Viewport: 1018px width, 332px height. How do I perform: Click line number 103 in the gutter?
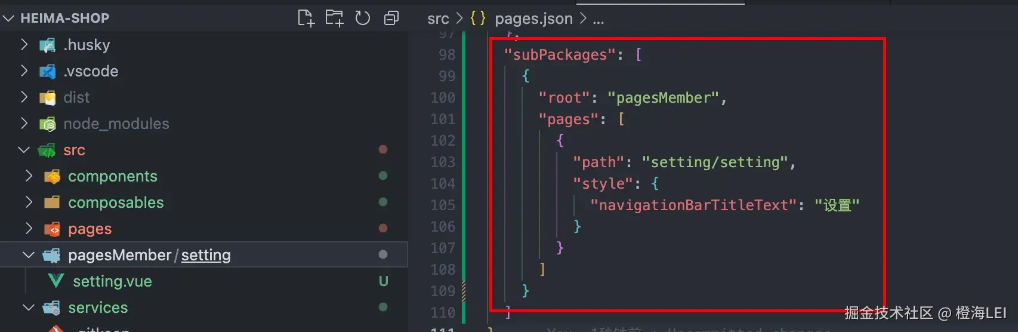(443, 162)
